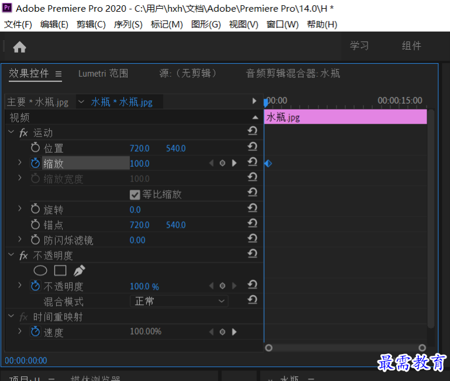Toggle animation stopwatch for 不透明度
Screen dimensions: 450x381
(x=35, y=286)
